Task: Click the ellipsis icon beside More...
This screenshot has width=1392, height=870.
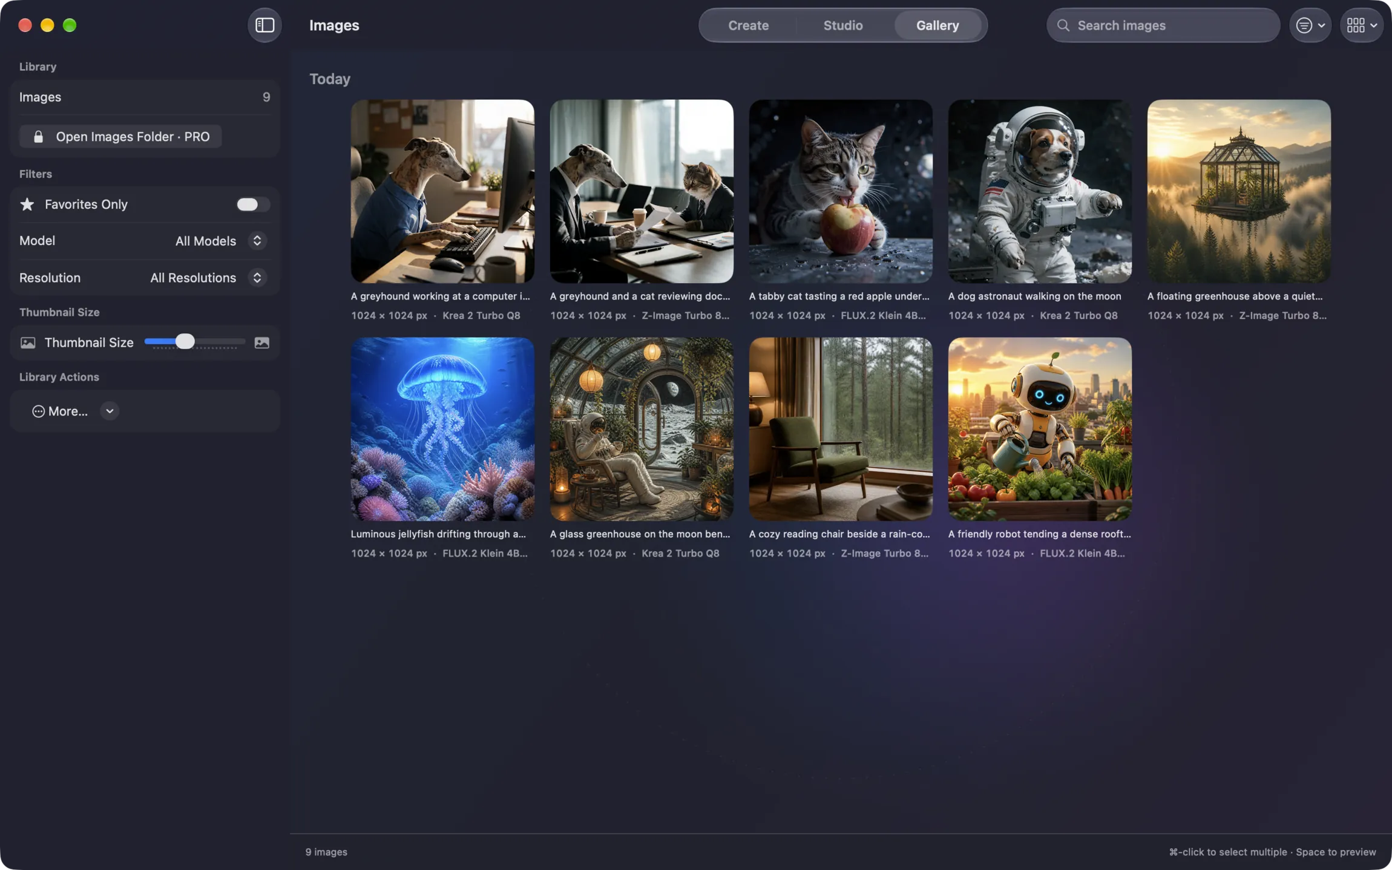Action: coord(38,411)
